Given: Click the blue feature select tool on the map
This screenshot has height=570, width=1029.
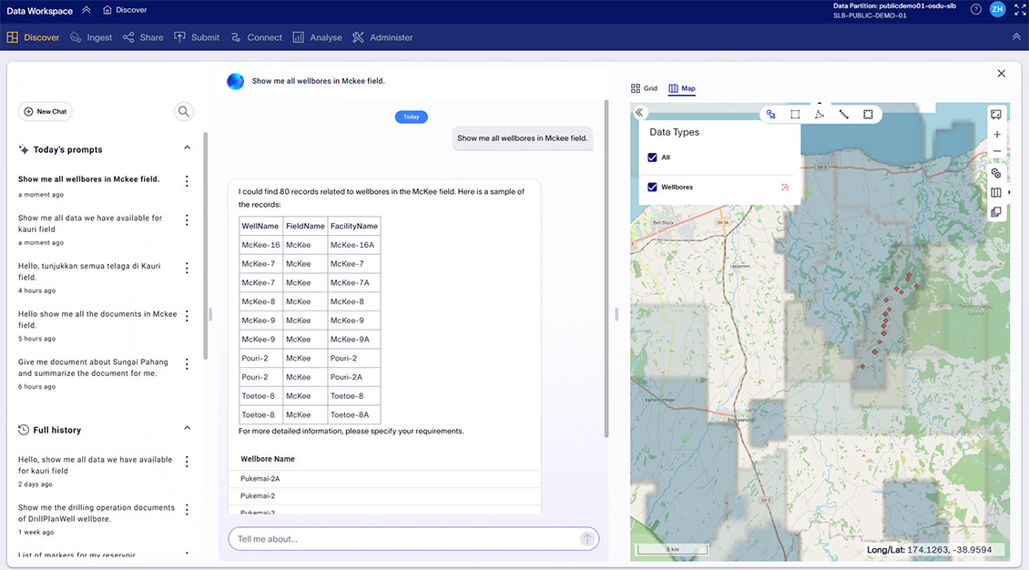Looking at the screenshot, I should click(x=771, y=114).
